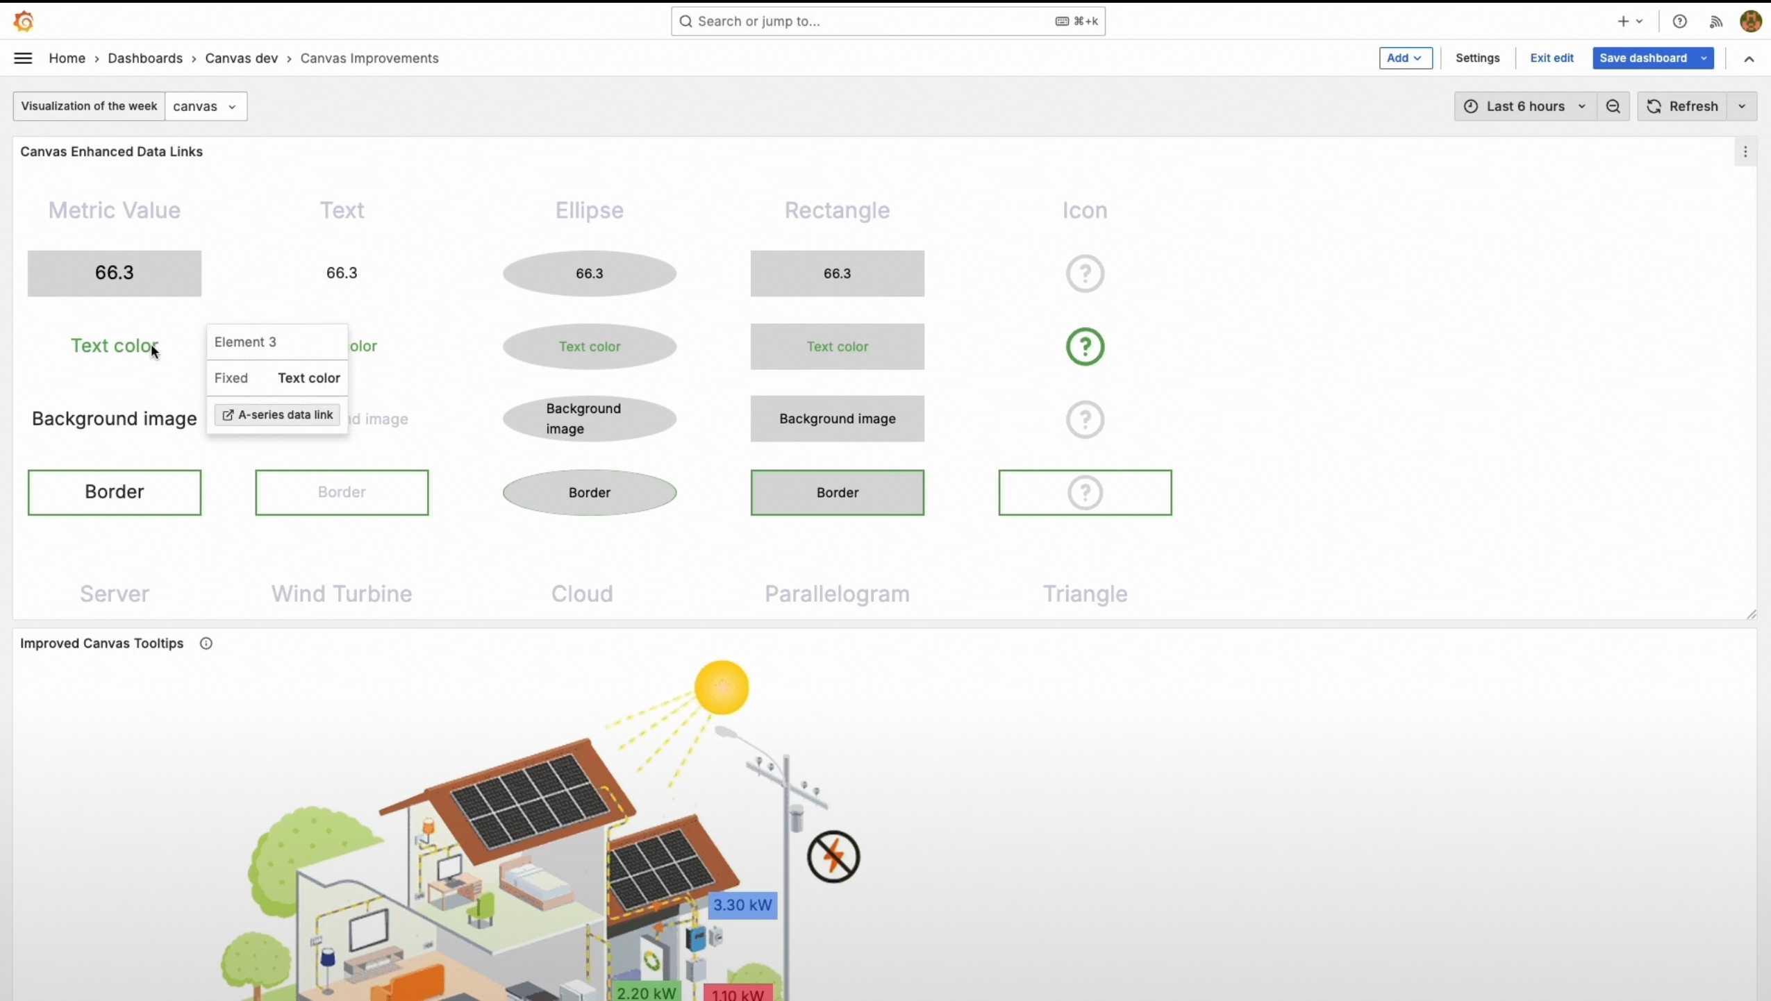This screenshot has height=1001, width=1771.
Task: Click the green question mark canvas icon
Action: 1085,346
